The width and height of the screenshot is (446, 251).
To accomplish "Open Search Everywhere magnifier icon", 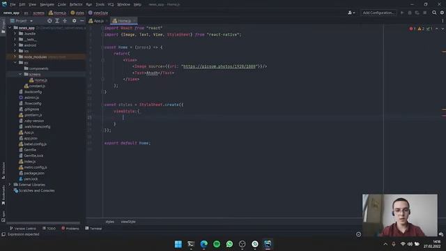I will tap(434, 13).
